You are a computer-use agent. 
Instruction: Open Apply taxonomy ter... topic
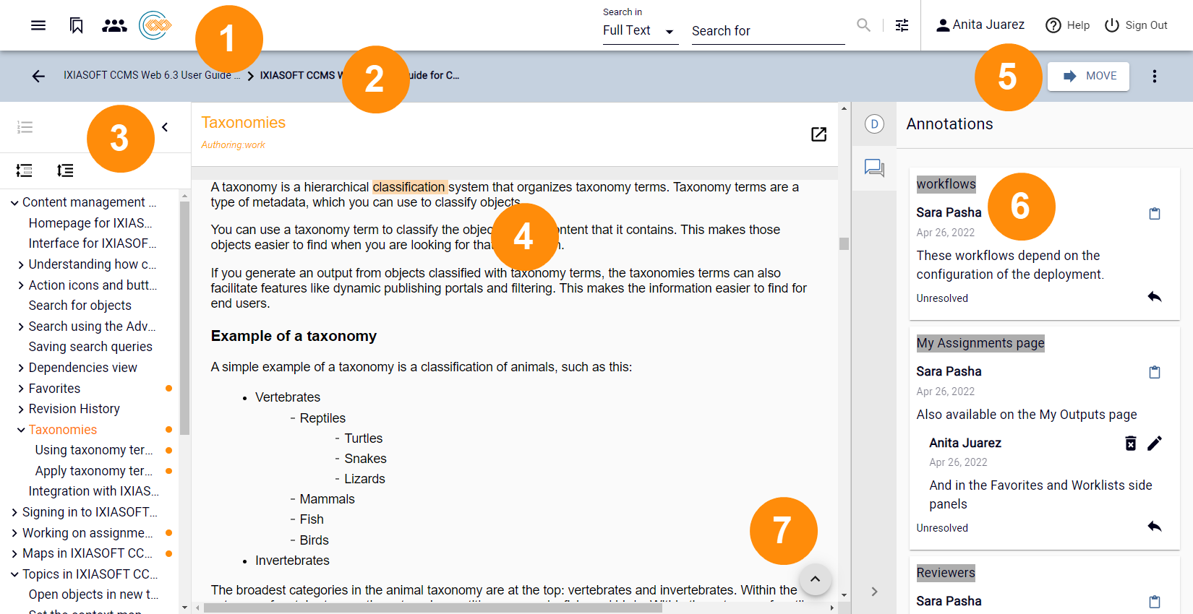93,471
